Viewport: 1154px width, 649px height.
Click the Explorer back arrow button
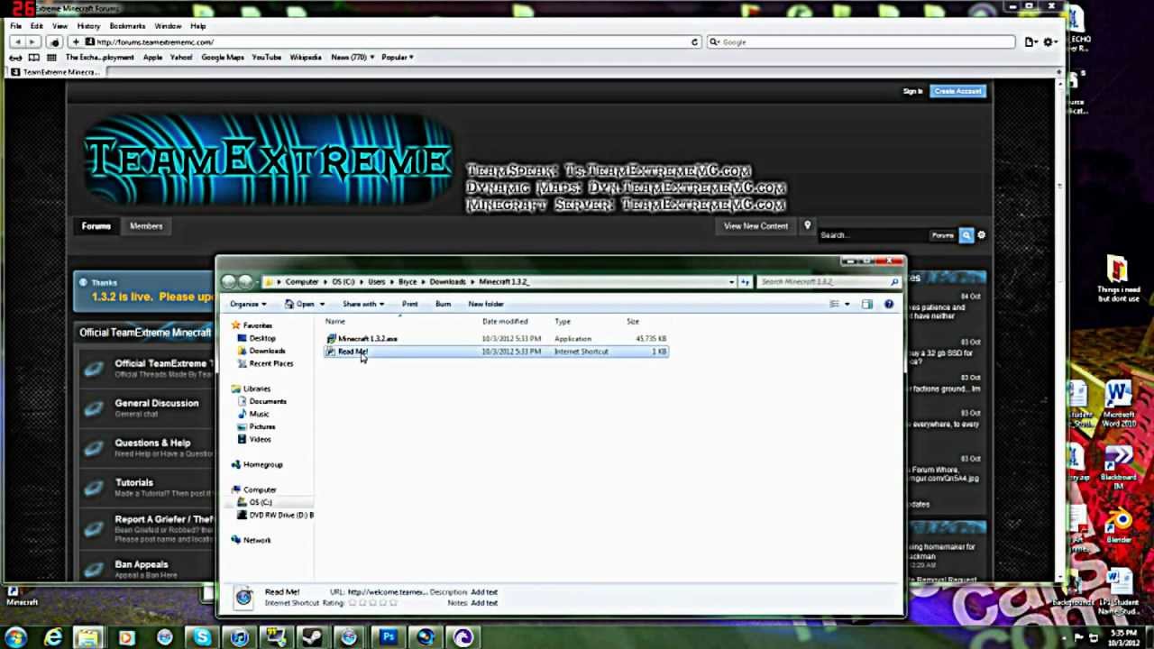(x=229, y=281)
